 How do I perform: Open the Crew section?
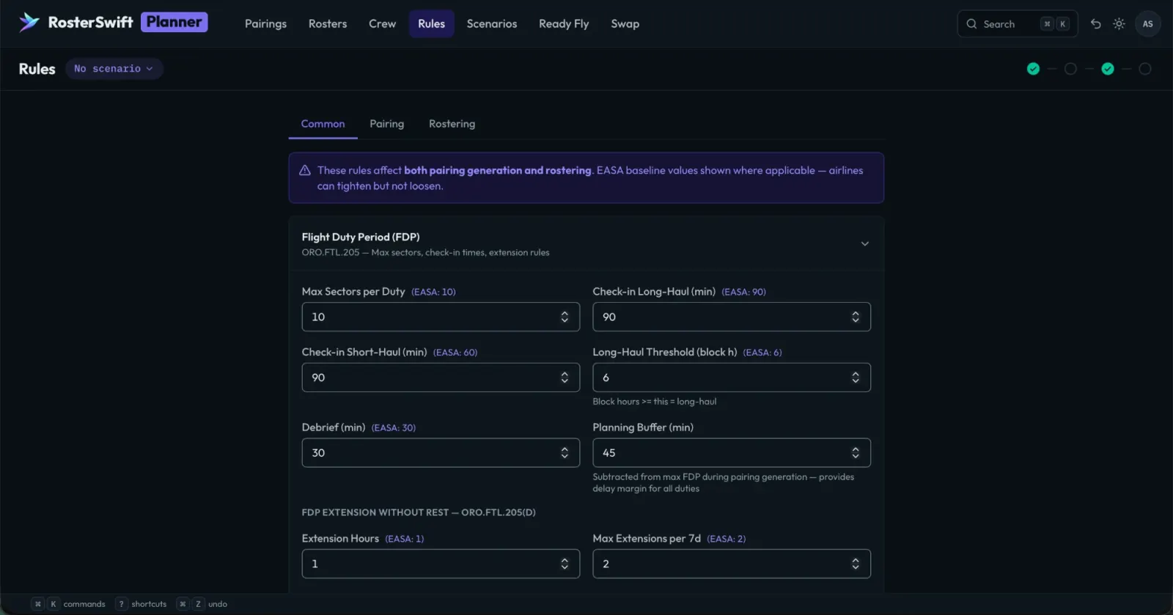pos(382,23)
